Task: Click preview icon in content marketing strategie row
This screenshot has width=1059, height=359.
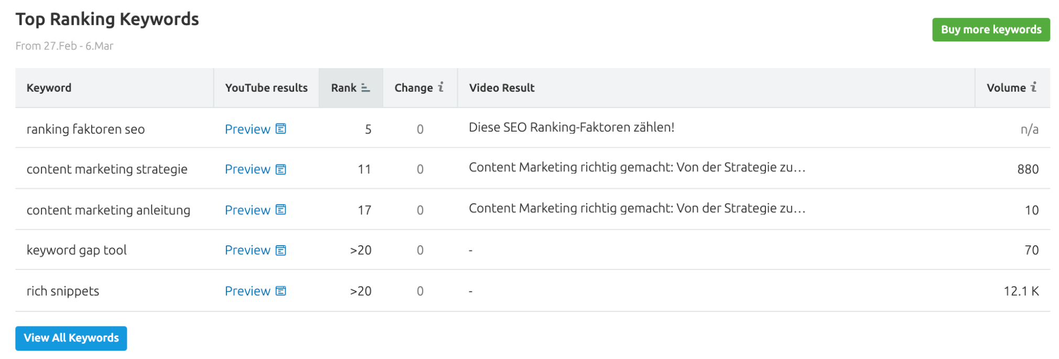Action: tap(281, 169)
